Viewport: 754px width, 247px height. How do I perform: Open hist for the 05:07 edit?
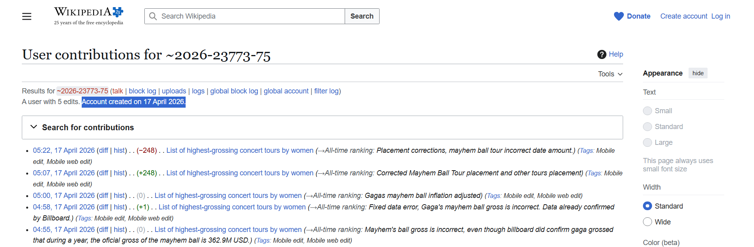click(119, 173)
